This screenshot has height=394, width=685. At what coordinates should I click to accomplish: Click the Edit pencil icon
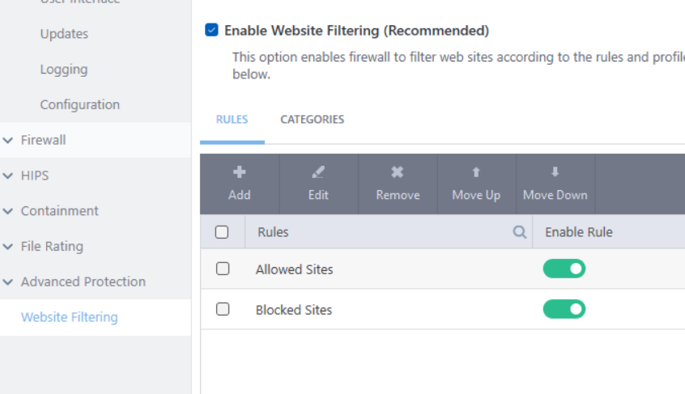318,172
